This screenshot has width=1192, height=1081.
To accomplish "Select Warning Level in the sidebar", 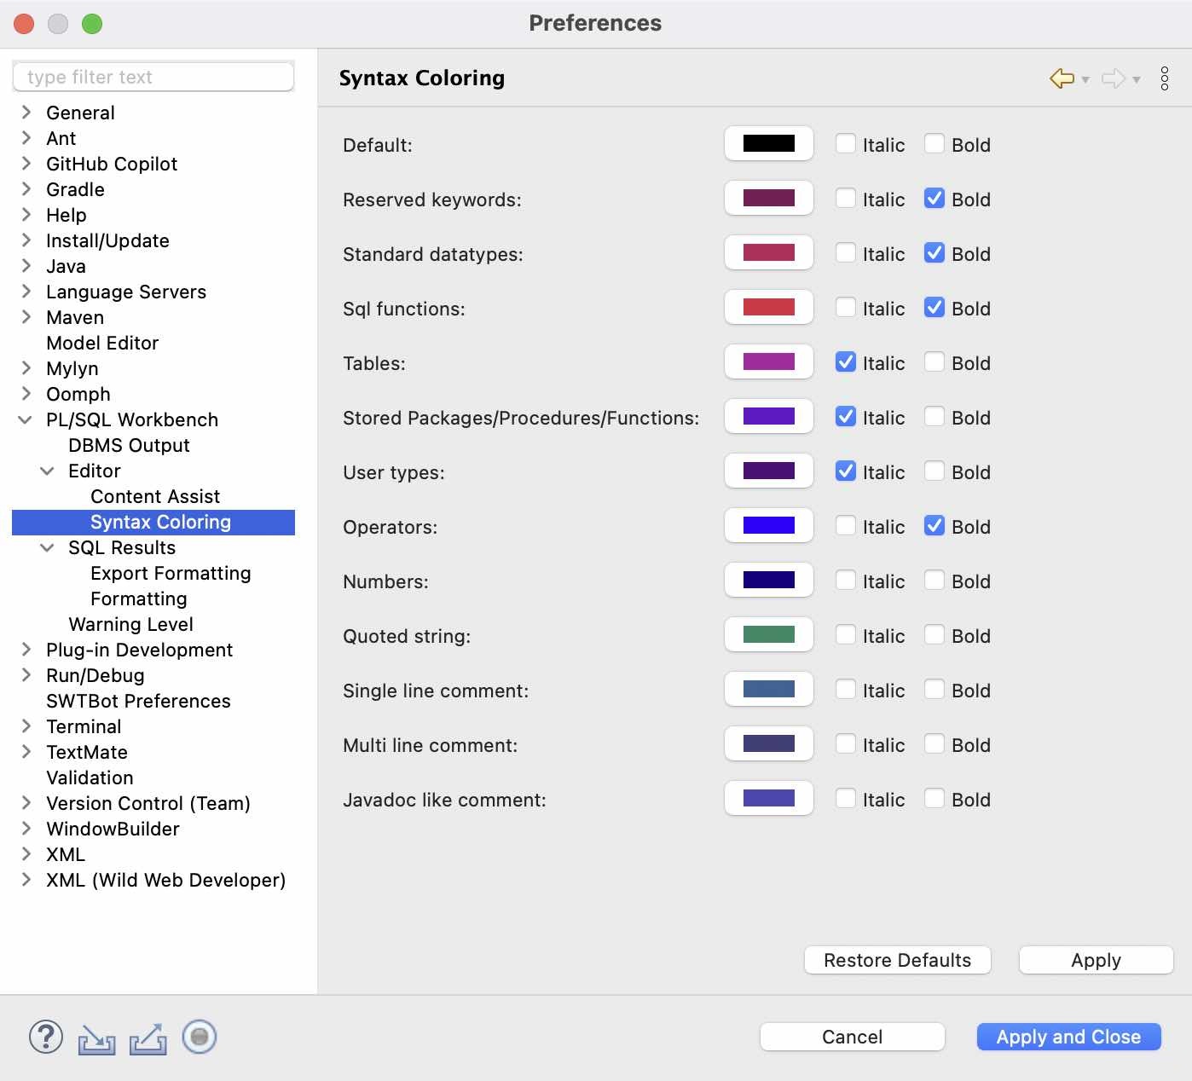I will pyautogui.click(x=130, y=624).
